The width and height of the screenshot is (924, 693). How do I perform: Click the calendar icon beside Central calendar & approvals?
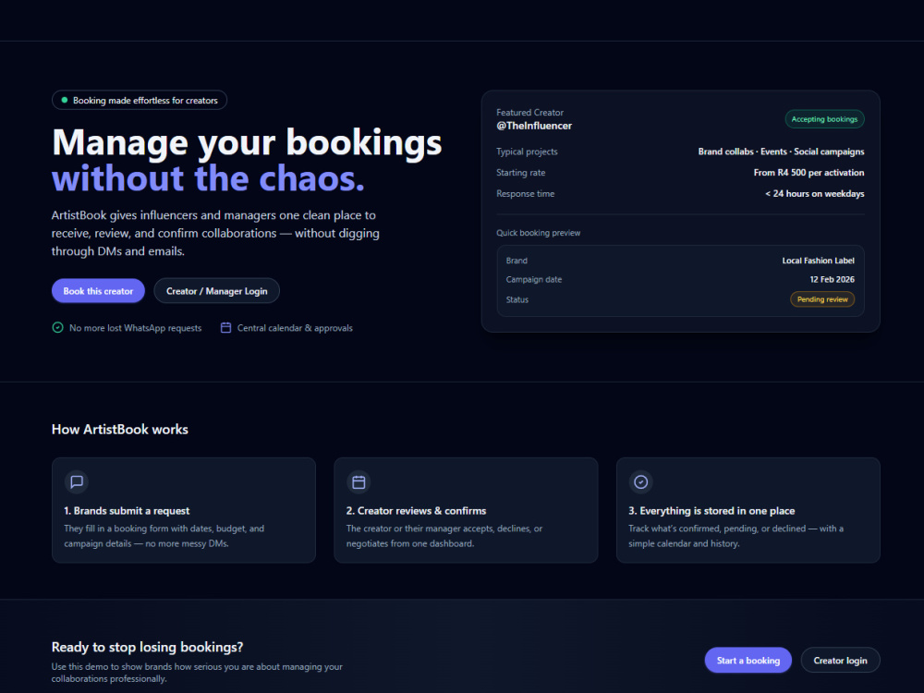pos(225,328)
